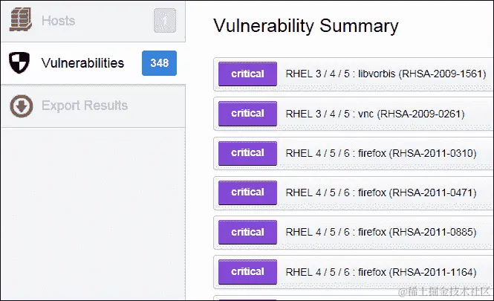Collapse sidebar with the chevron button
This screenshot has height=301, width=494.
164,21
